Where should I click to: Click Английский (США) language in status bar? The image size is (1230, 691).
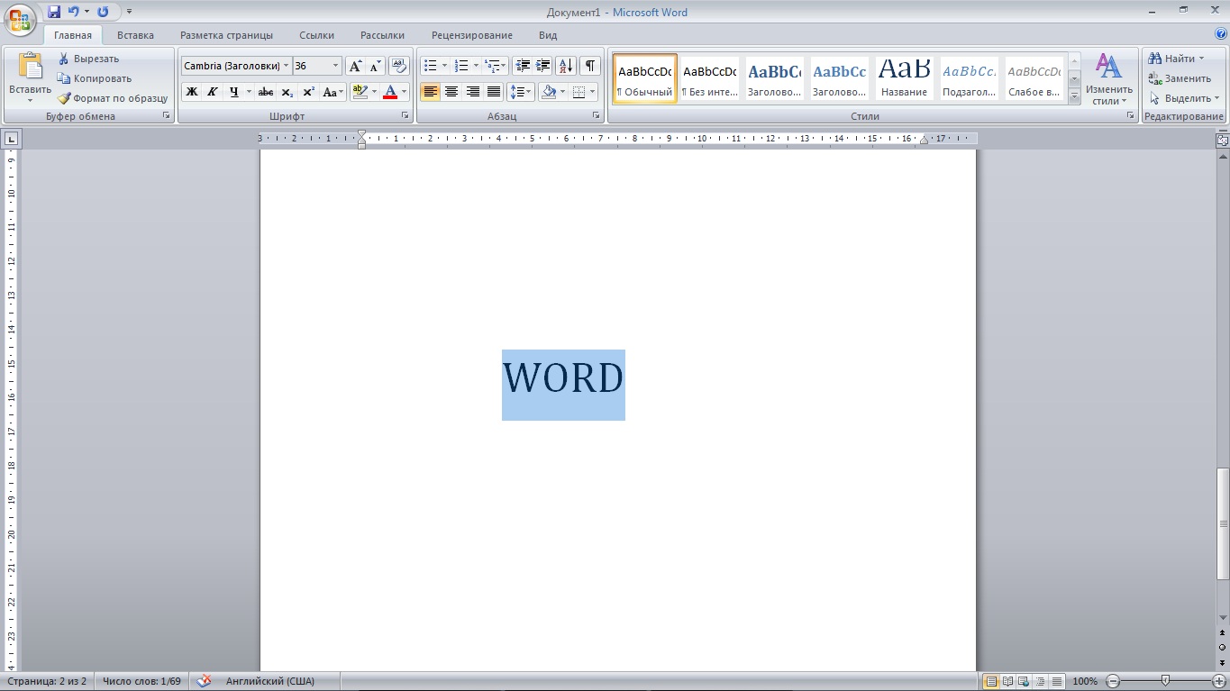270,681
